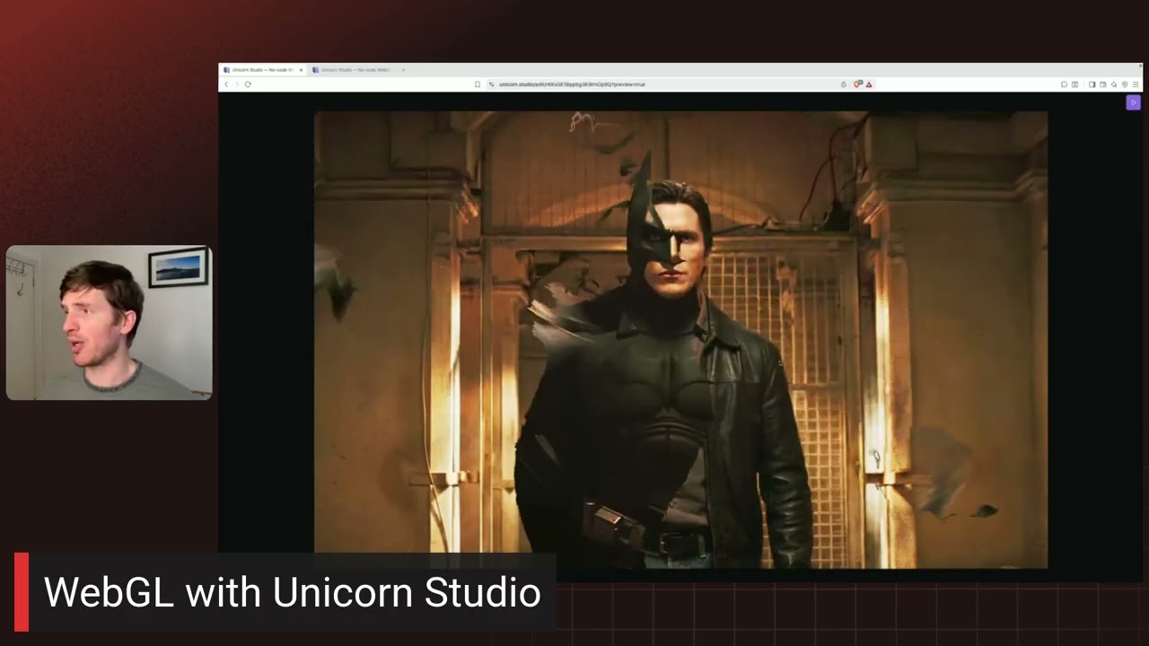Click the presenter webcam thumbnail

tap(110, 322)
